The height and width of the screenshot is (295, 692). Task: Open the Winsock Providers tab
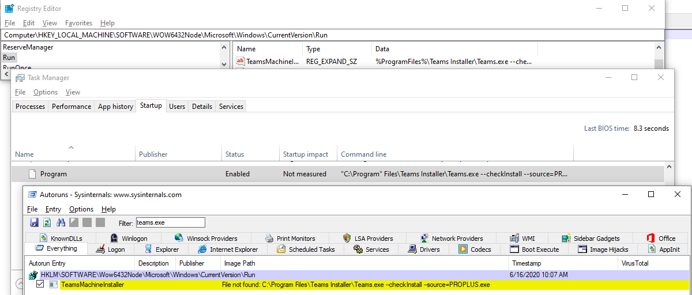[x=206, y=238]
